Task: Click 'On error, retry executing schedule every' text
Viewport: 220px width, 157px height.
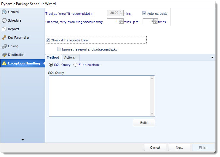Action: pos(74,22)
